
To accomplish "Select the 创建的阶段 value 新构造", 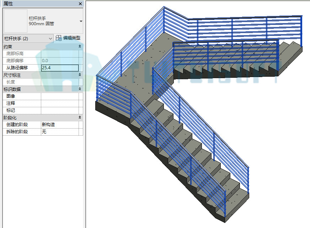I will [60, 125].
